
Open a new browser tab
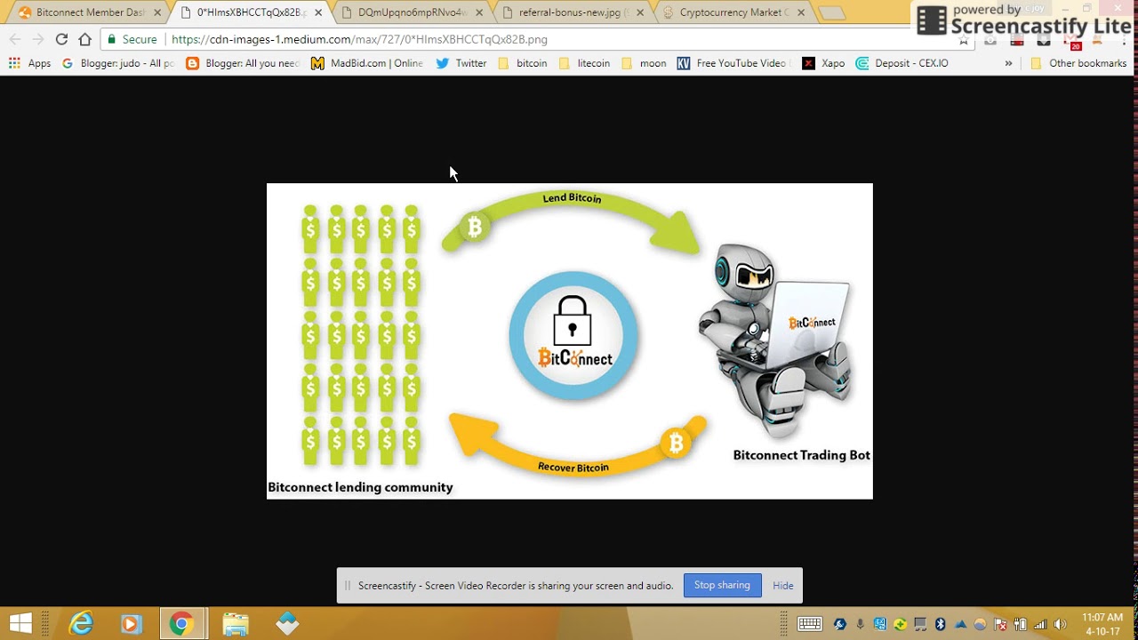point(831,13)
